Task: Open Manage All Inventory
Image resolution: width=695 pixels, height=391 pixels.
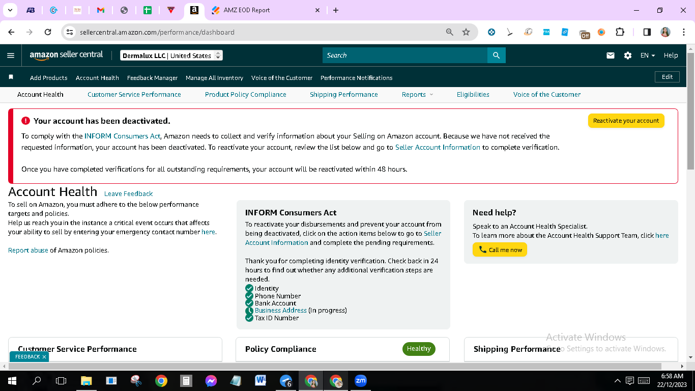Action: 214,78
